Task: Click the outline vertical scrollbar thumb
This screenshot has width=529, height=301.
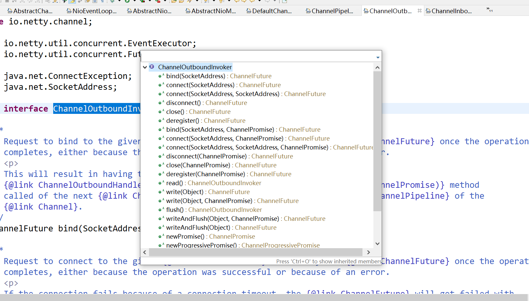Action: click(x=377, y=141)
